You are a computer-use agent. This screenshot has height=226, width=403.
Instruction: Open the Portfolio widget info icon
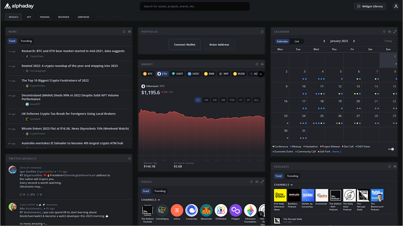coord(262,32)
